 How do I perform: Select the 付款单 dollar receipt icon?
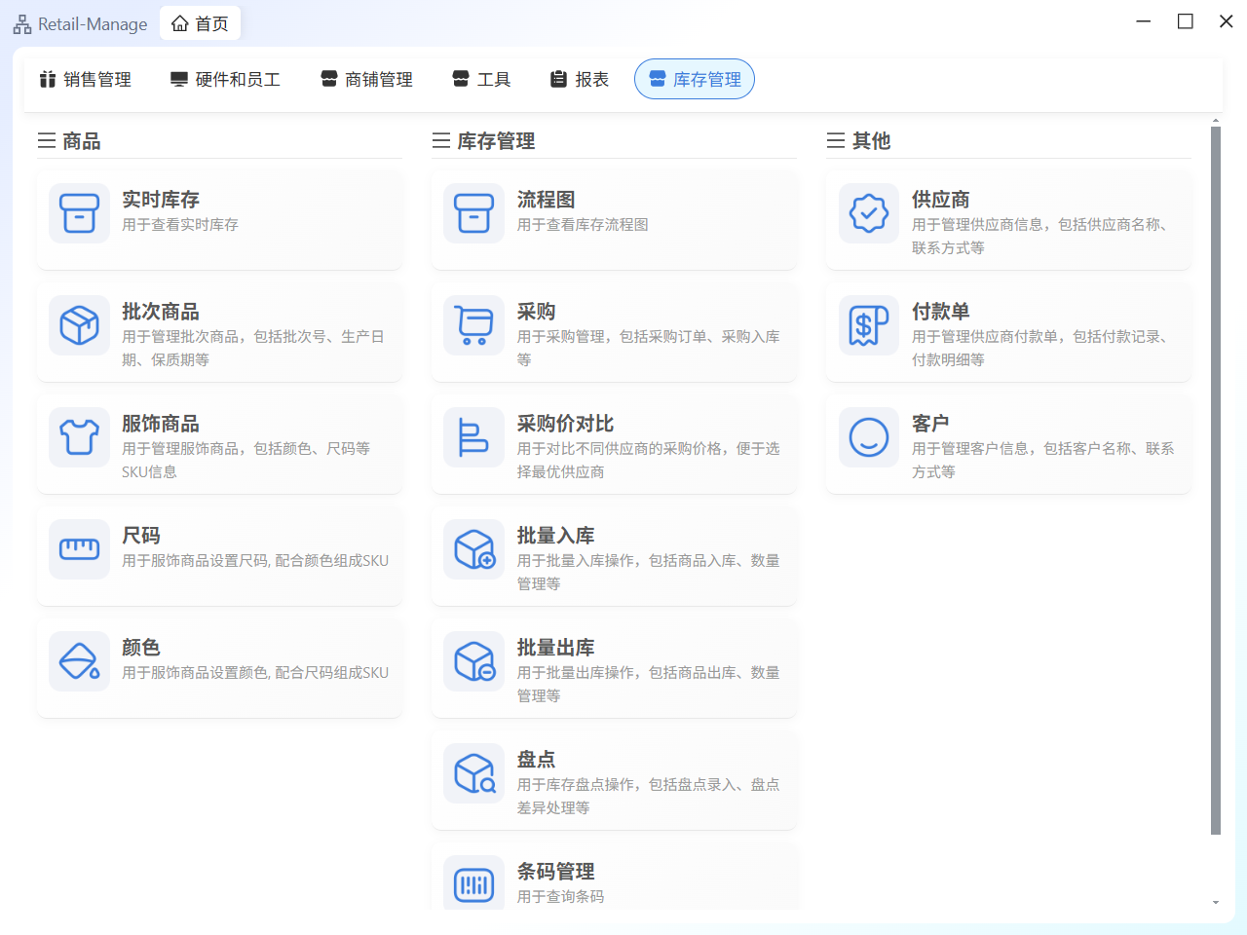tap(868, 325)
